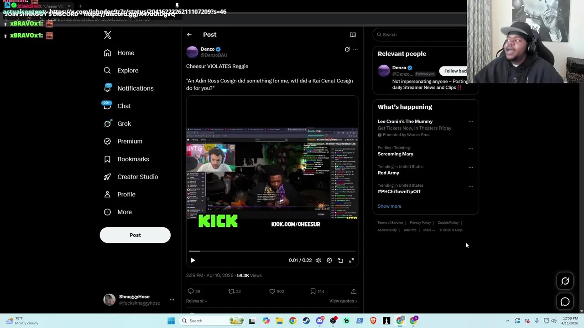Image resolution: width=584 pixels, height=328 pixels.
Task: Play the video with the play button
Action: [x=193, y=260]
